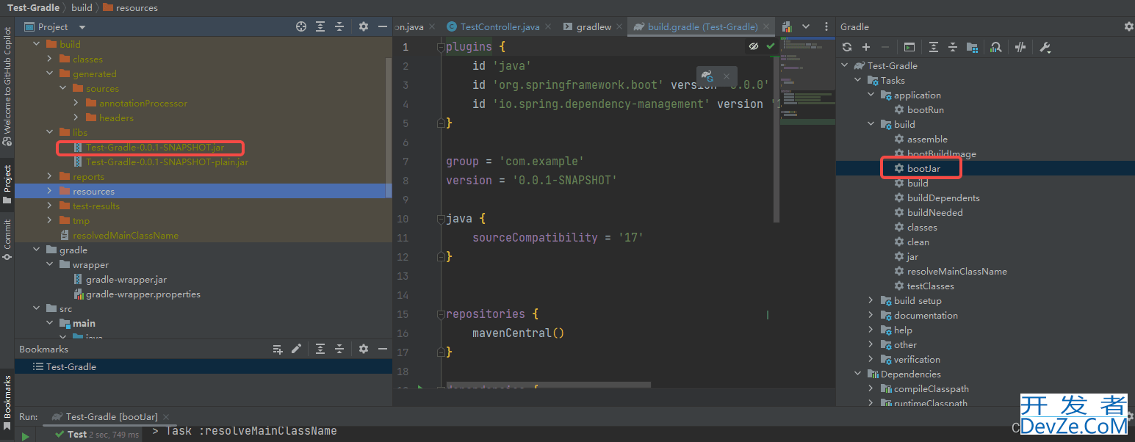Expand the compileClasspath dependencies node

(871, 388)
